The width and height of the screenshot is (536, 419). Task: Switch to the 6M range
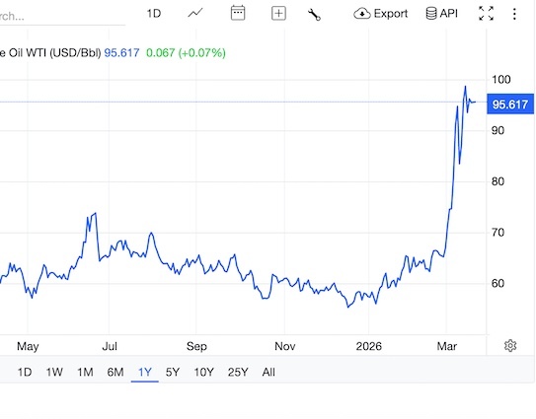coord(115,372)
